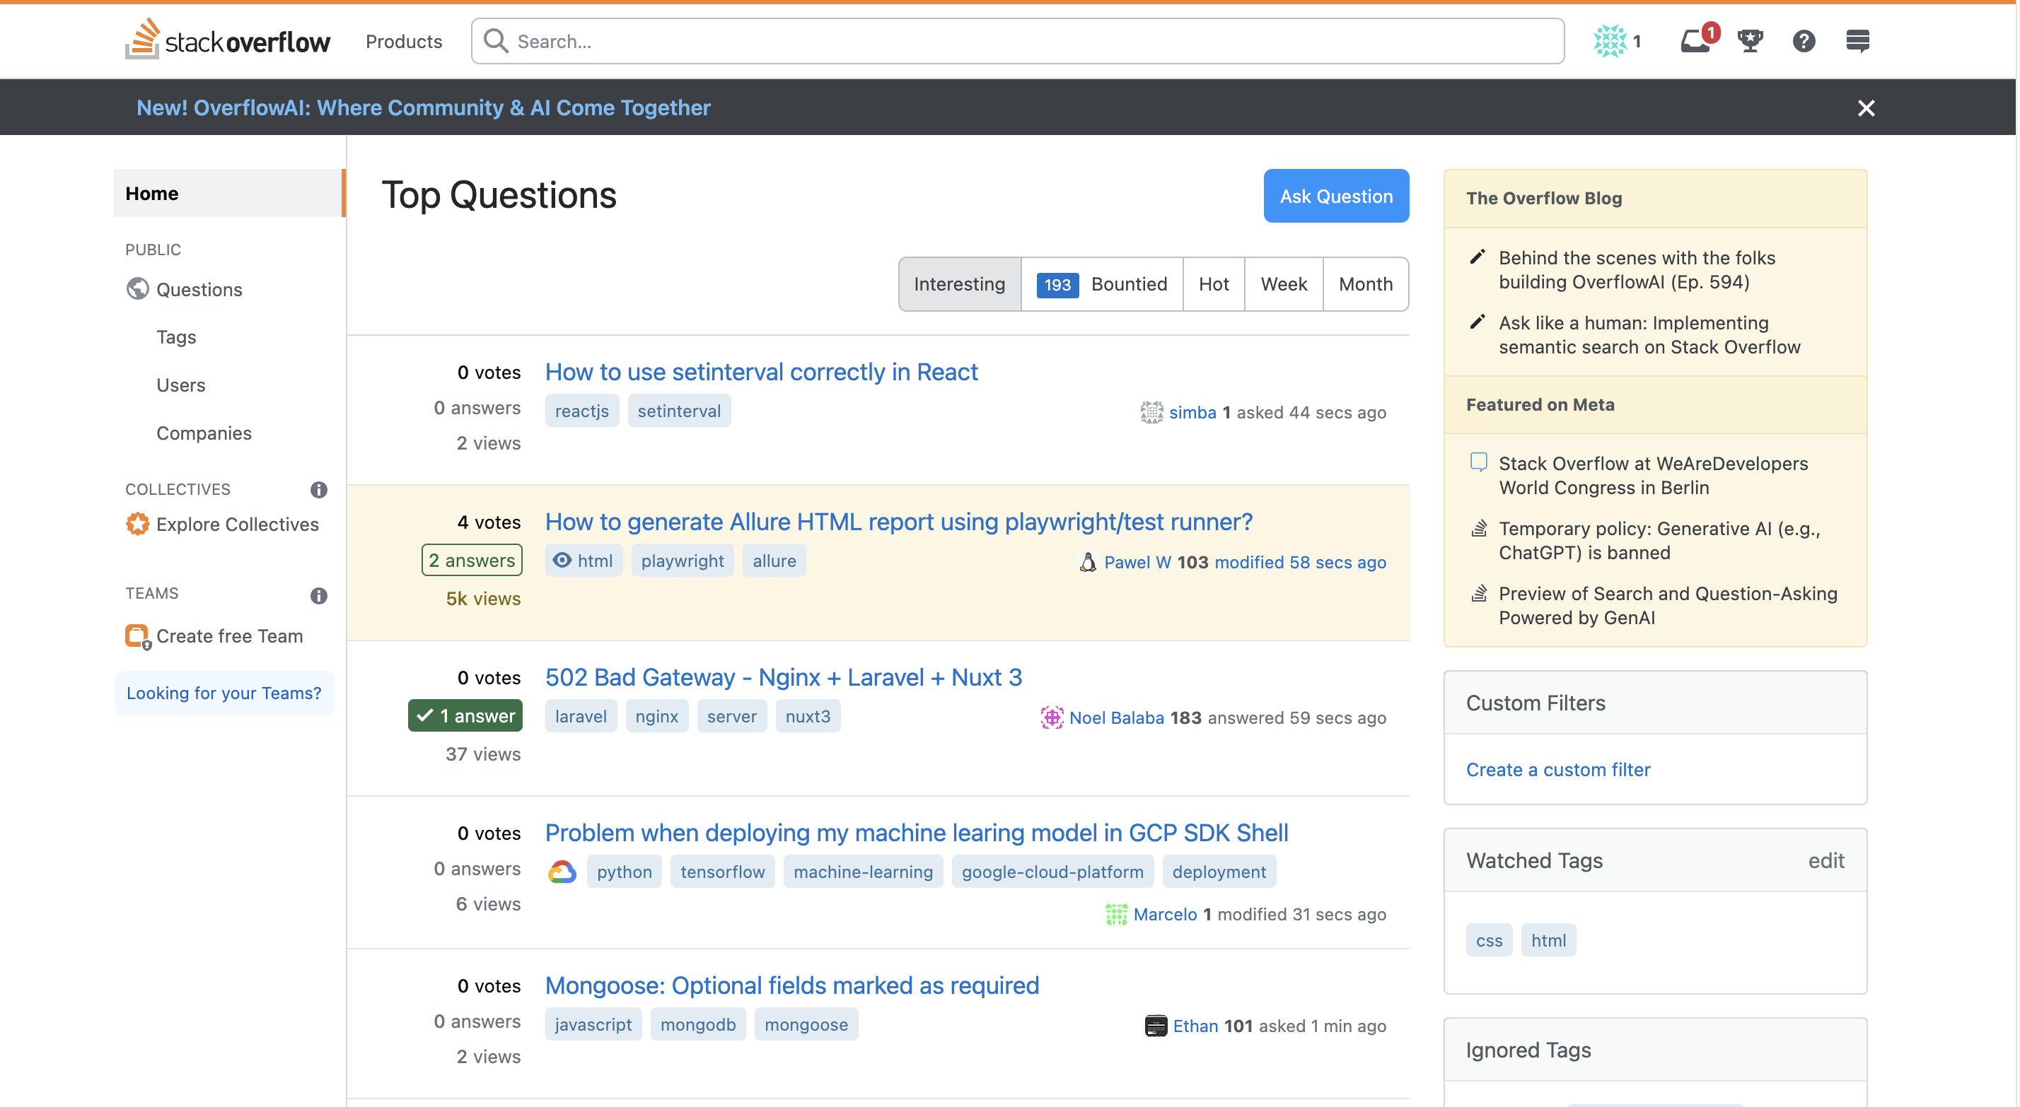This screenshot has width=2020, height=1107.
Task: Click simba's user avatar
Action: pos(1151,412)
